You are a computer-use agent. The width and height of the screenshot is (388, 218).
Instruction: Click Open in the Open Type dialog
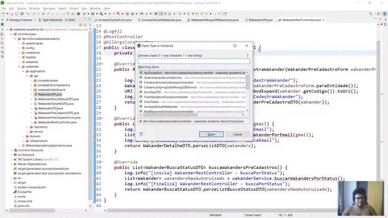click(211, 134)
